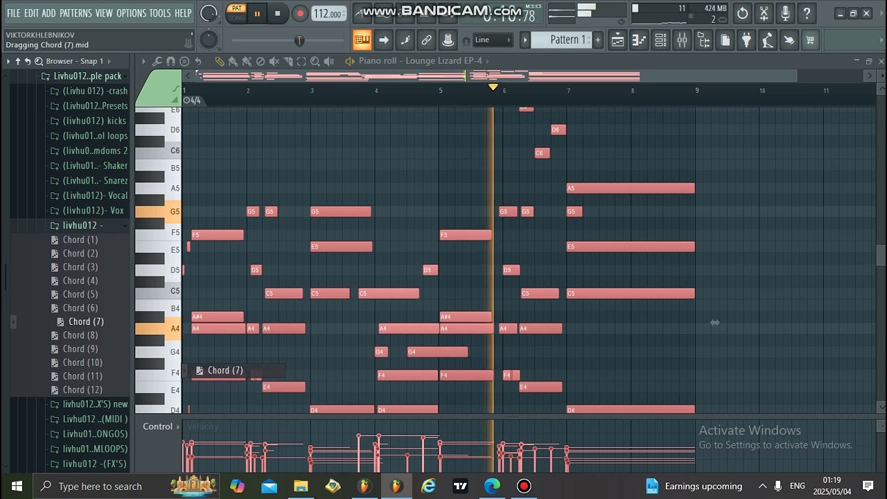Select the Mute tool in piano roll
Viewport: 887px width, 499px height.
point(274,61)
